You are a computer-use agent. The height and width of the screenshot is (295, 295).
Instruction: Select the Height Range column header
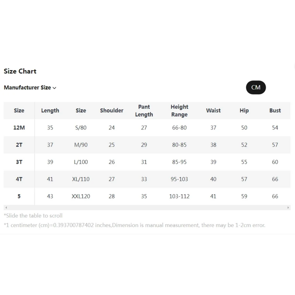point(179,111)
